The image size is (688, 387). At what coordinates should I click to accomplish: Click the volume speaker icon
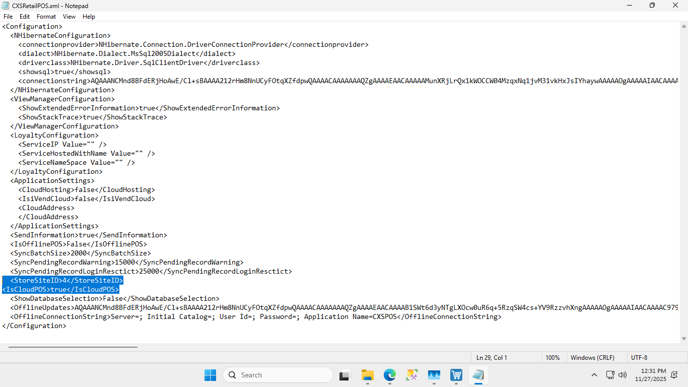(623, 375)
